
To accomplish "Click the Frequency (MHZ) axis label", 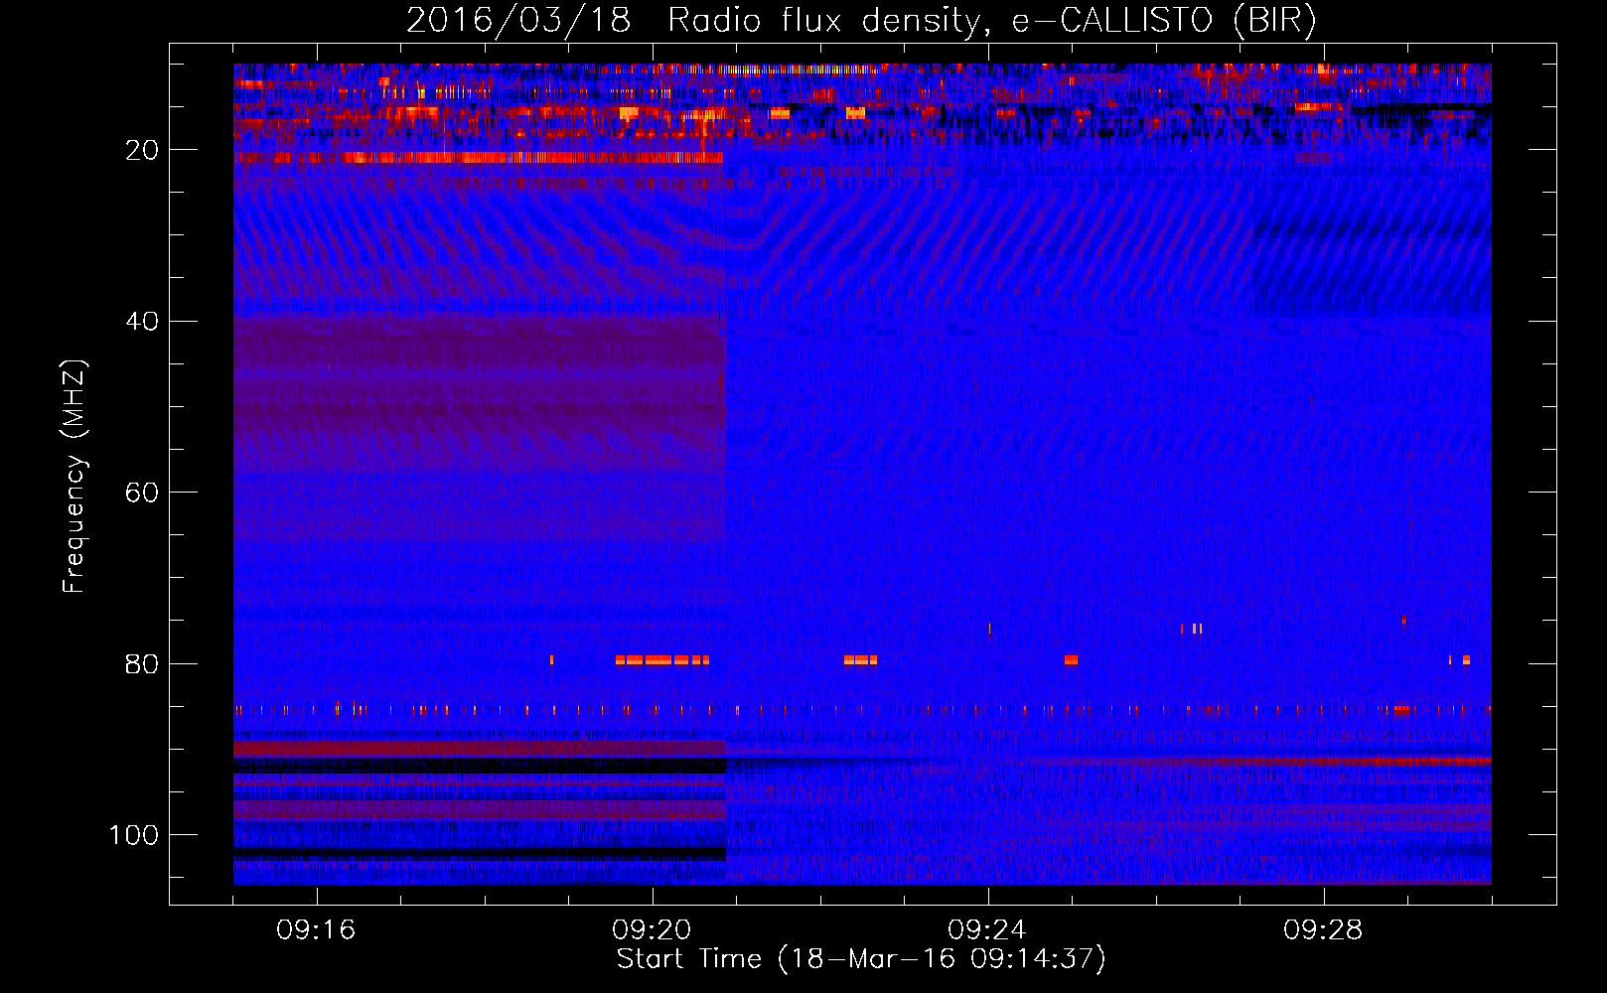I will click(74, 477).
